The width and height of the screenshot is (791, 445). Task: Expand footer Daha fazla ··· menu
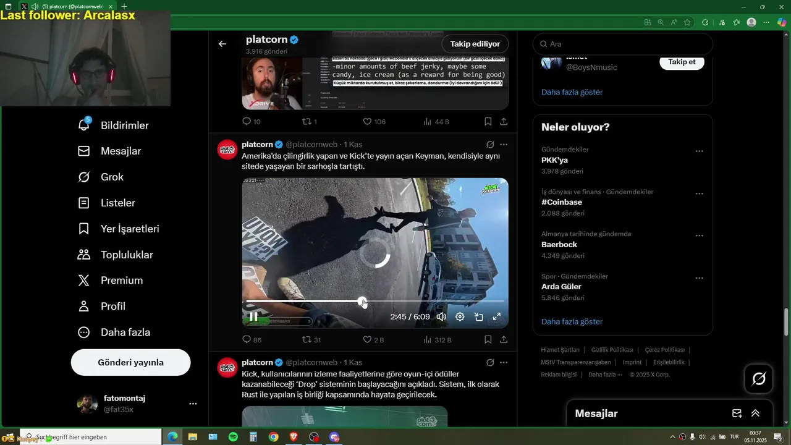point(605,375)
